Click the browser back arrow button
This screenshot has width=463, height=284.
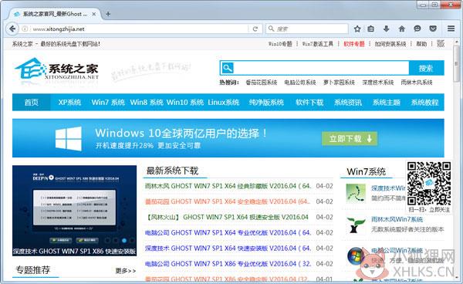[x=12, y=29]
